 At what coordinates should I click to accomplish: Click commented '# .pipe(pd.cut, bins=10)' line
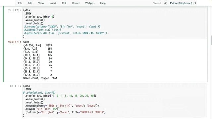39,93
